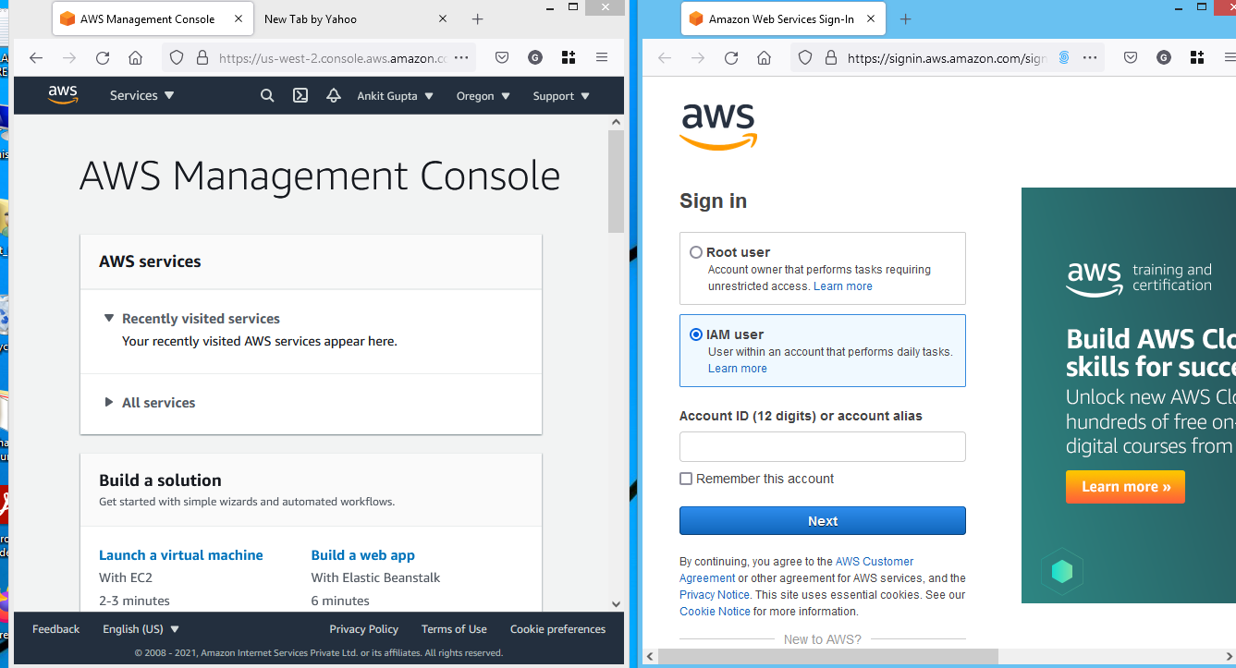This screenshot has height=668, width=1236.
Task: Select the Root user radio option
Action: coord(696,252)
